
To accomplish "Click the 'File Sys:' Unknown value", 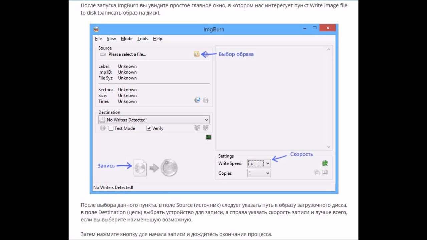I will pos(127,78).
